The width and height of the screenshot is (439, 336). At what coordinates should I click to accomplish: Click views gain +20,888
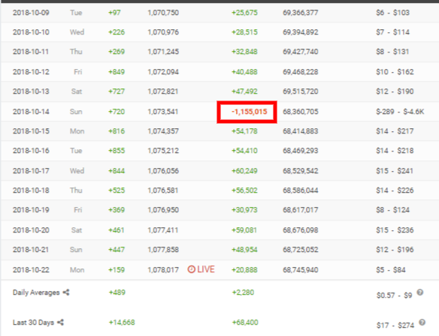244,270
